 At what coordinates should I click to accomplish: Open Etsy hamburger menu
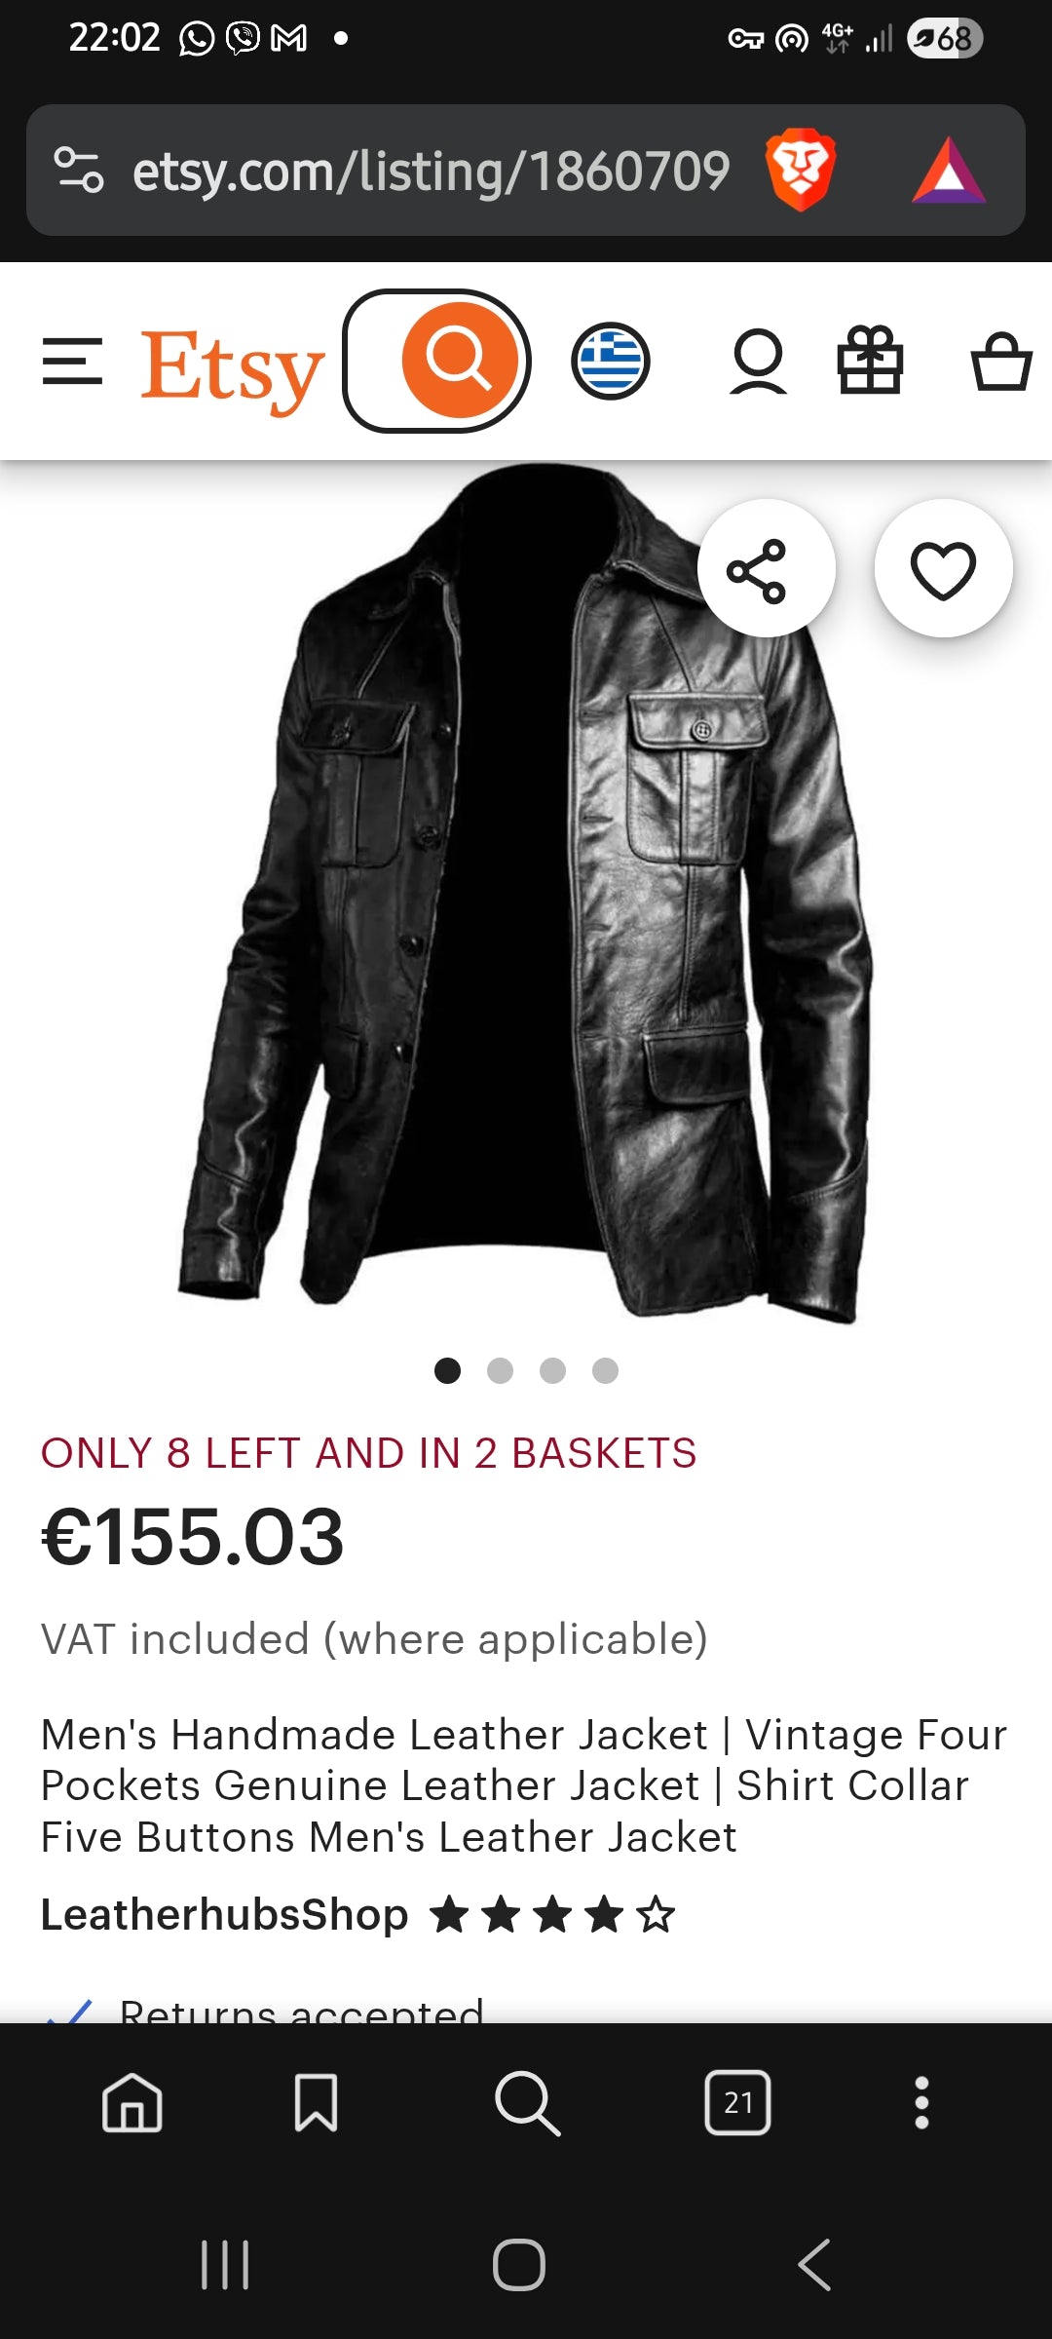pos(72,362)
